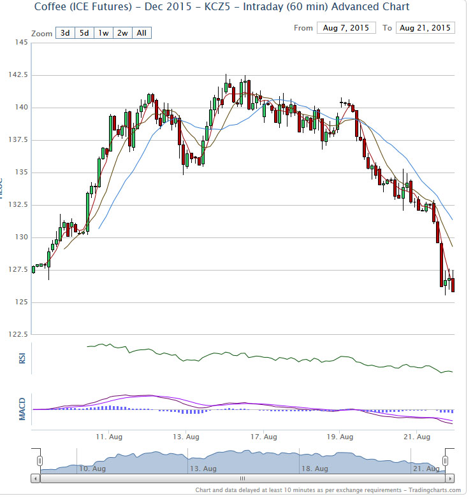This screenshot has width=473, height=501.
Task: Click the scrollbar left arrow
Action: point(36,479)
